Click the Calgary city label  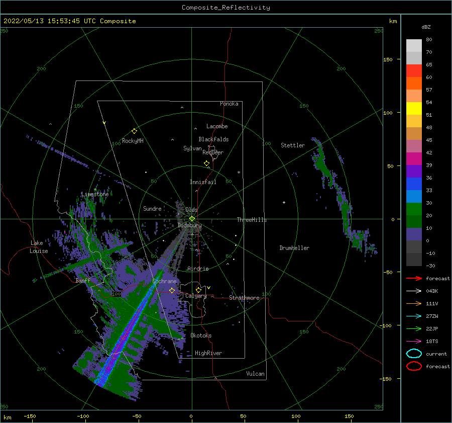(196, 296)
